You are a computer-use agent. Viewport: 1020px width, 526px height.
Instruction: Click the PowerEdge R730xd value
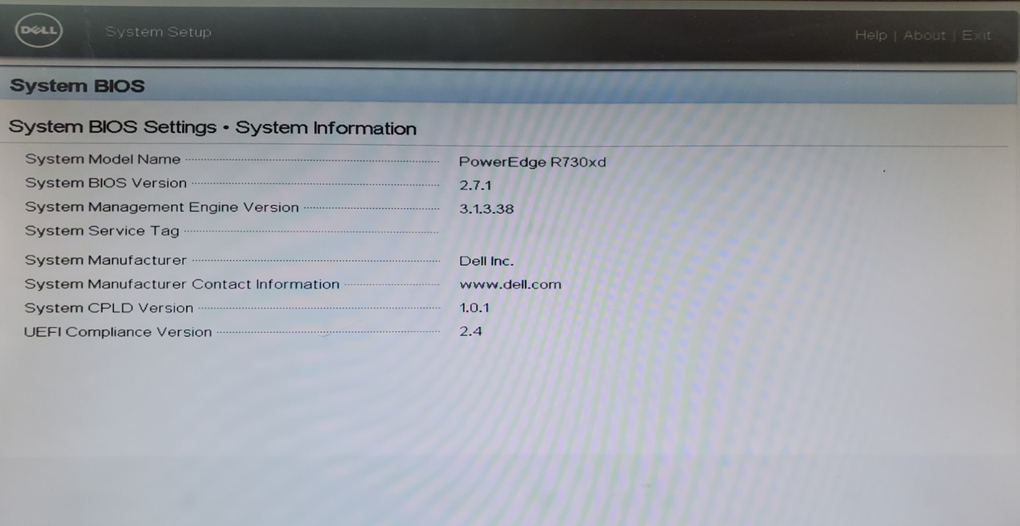pos(533,162)
